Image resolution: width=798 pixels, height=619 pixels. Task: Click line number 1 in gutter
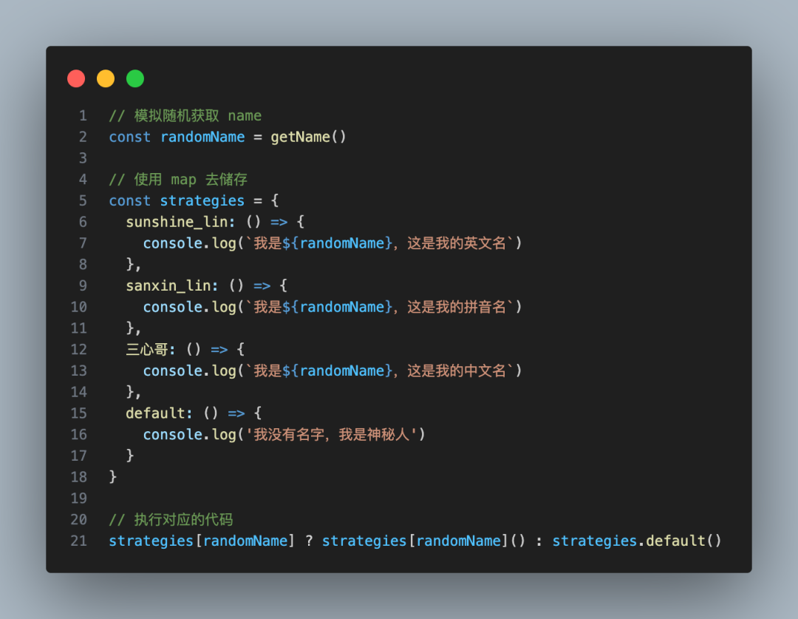(83, 116)
